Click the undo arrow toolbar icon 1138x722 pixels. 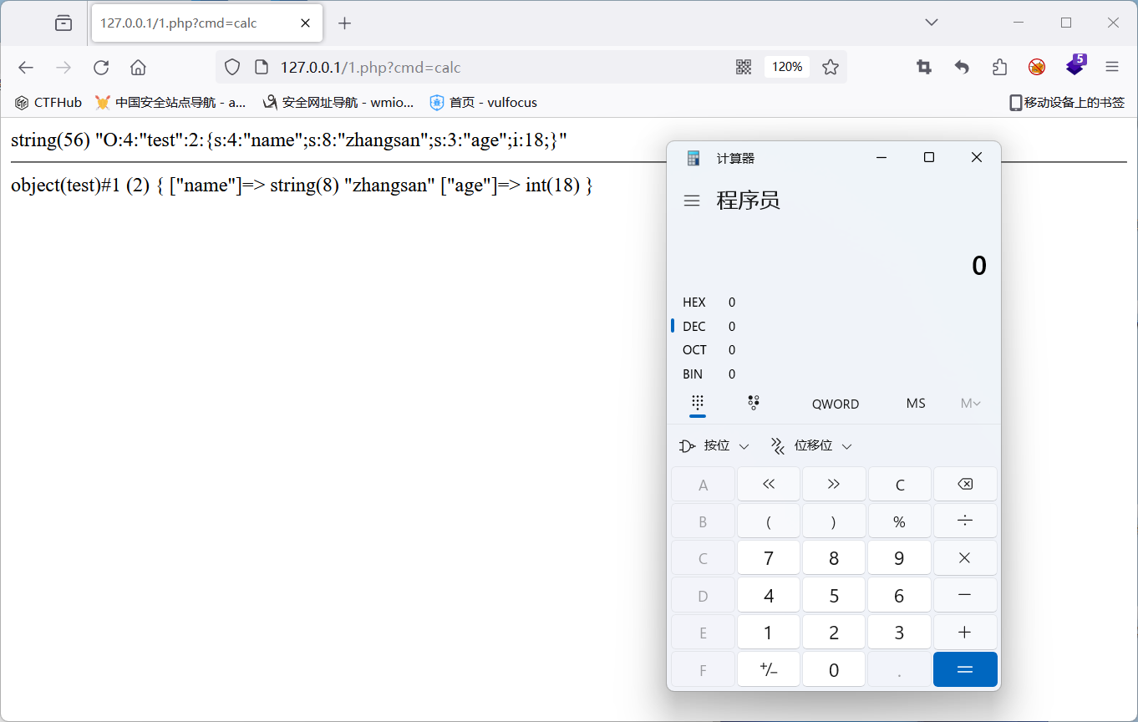[962, 68]
